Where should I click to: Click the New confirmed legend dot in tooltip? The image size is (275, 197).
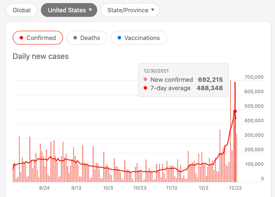click(146, 80)
